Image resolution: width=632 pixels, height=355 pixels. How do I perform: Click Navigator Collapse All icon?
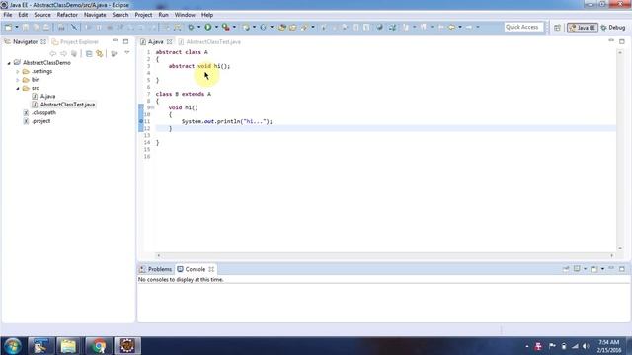tap(89, 53)
